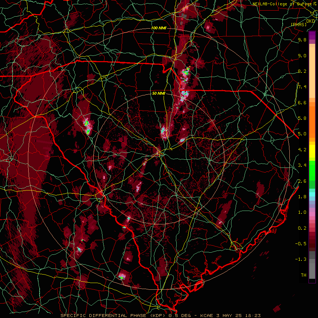Click the "0.2" color scale value
Screen dimensions: 318x318
[x=302, y=228]
